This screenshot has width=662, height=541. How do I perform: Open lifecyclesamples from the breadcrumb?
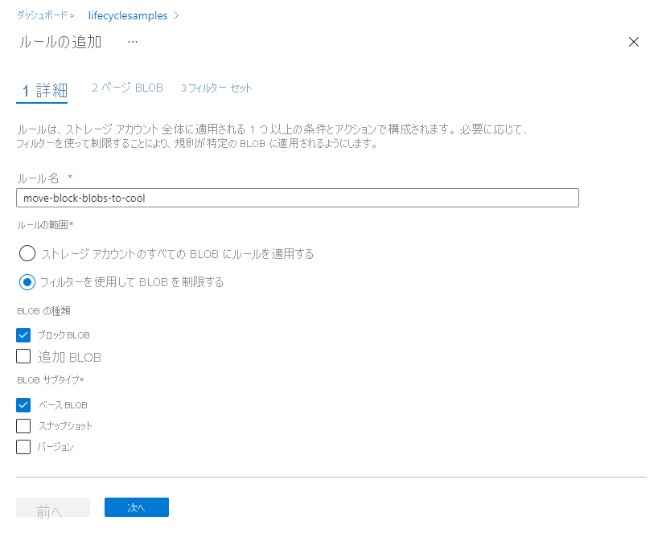[129, 14]
